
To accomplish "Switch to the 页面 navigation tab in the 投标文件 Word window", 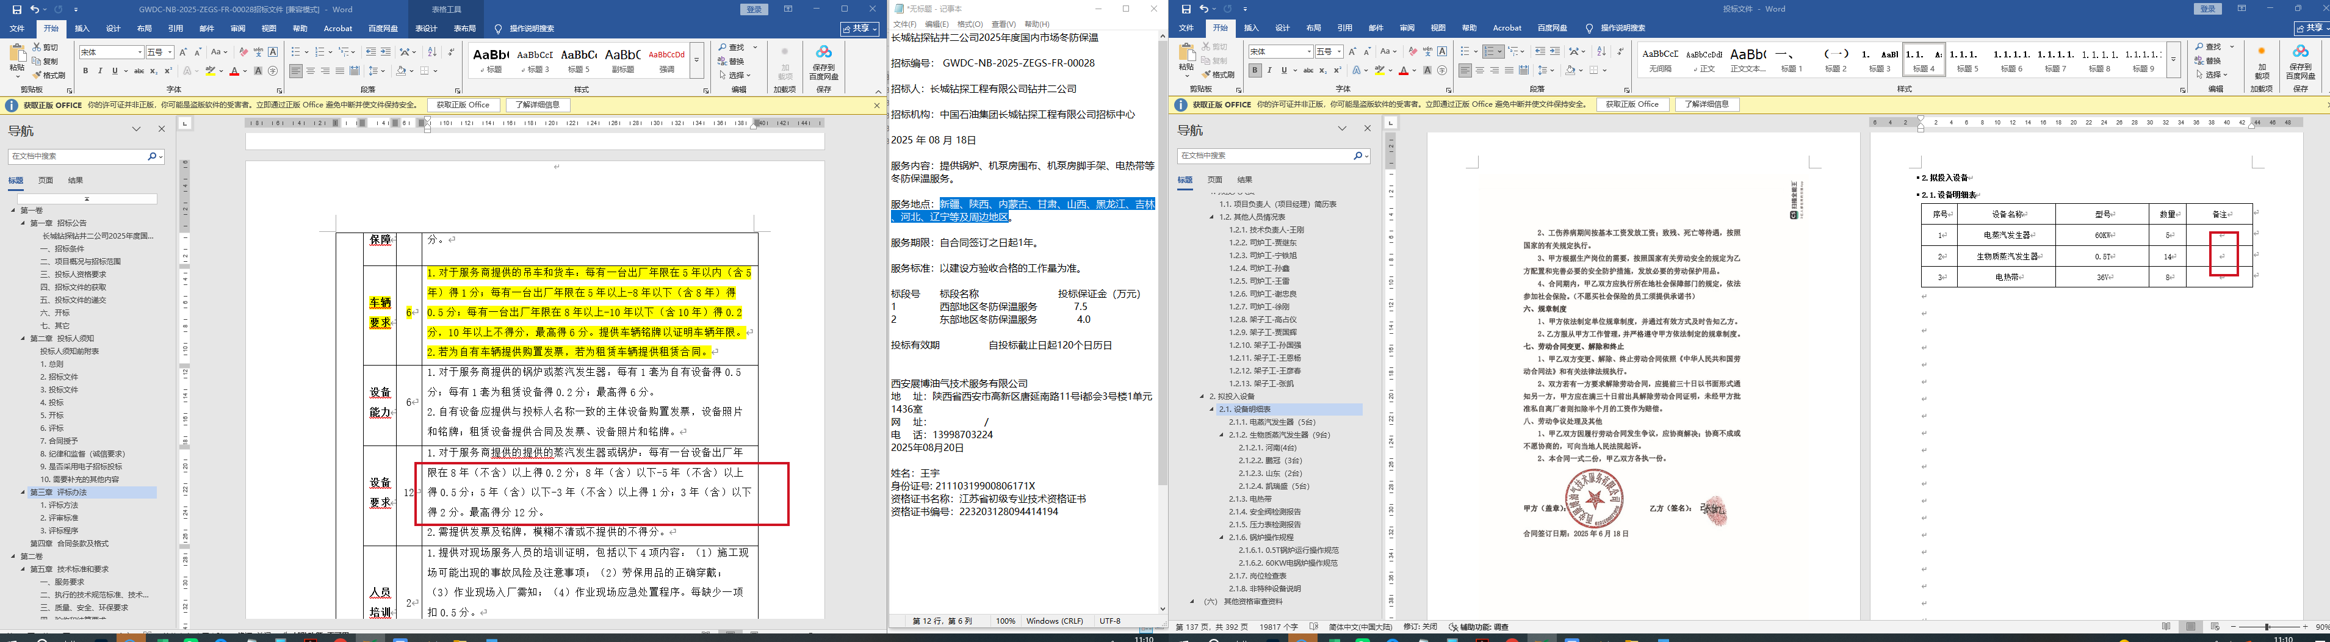I will [1215, 180].
